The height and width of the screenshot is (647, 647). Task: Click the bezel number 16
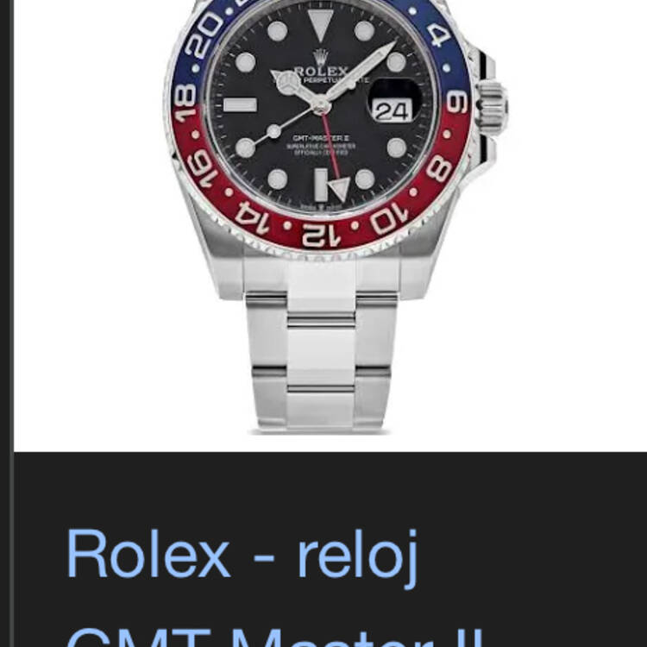pos(203,169)
